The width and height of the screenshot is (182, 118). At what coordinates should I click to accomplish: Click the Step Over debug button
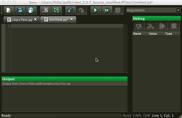pos(139,26)
